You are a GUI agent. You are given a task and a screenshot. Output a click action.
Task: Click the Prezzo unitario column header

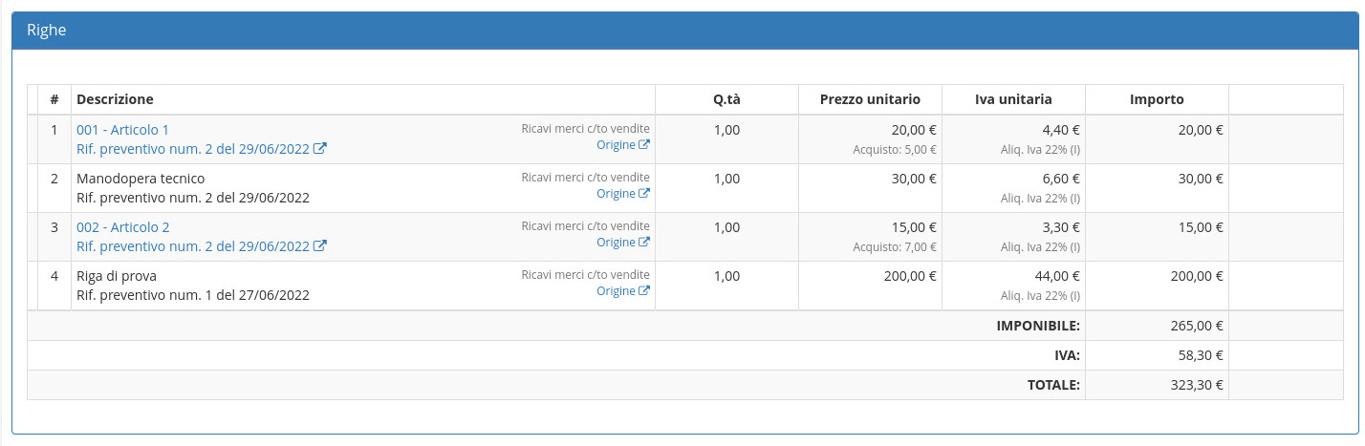coord(870,99)
